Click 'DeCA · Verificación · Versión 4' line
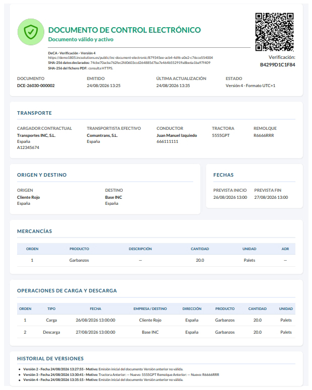 (71, 53)
